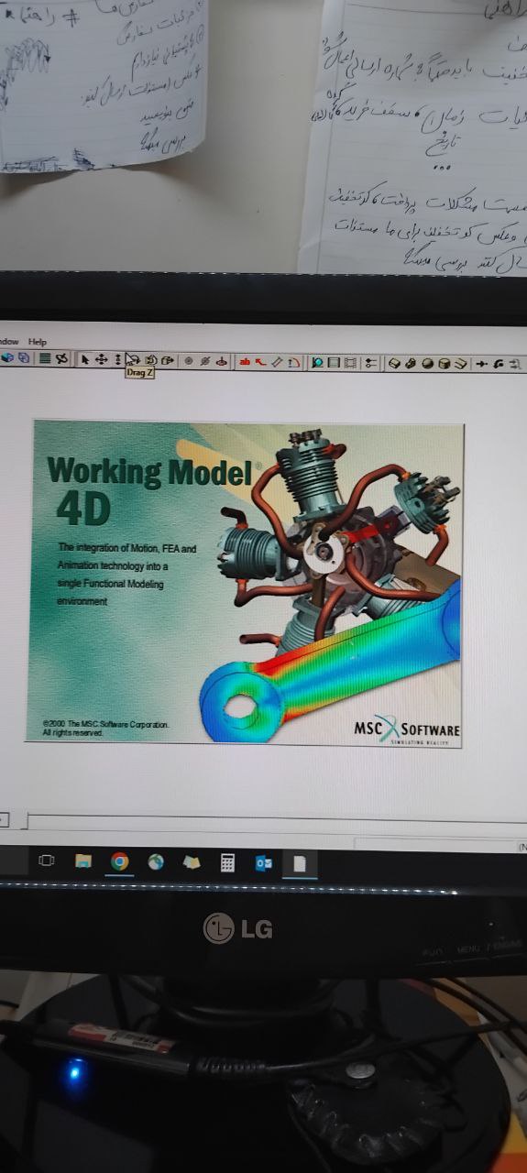527x1173 pixels.
Task: Open Outlook from the taskbar
Action: tap(264, 862)
